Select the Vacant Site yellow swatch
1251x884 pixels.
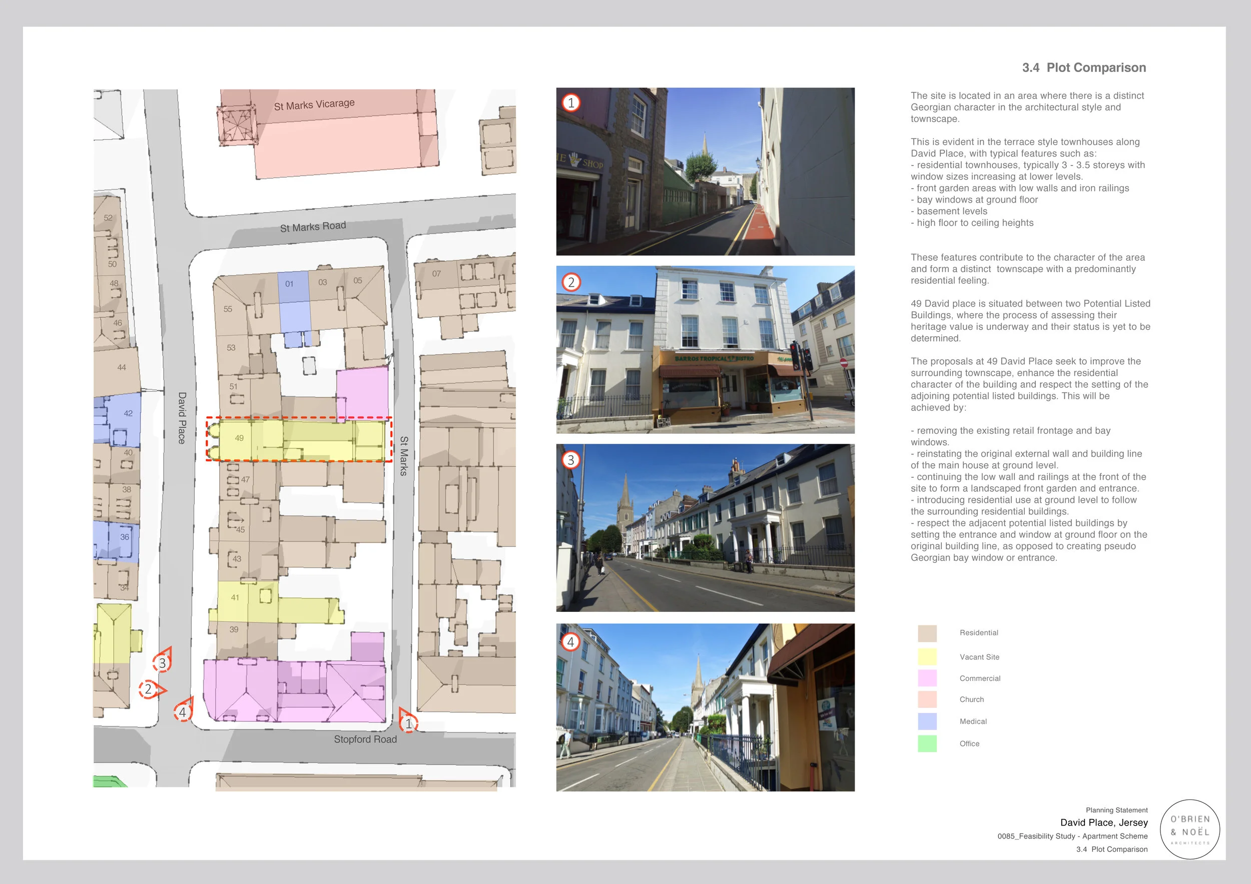click(927, 657)
